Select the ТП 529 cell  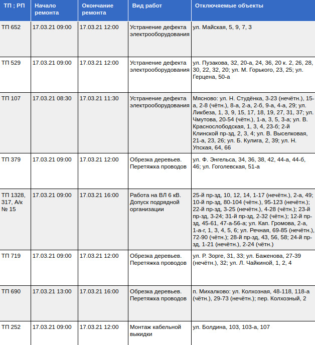point(11,63)
